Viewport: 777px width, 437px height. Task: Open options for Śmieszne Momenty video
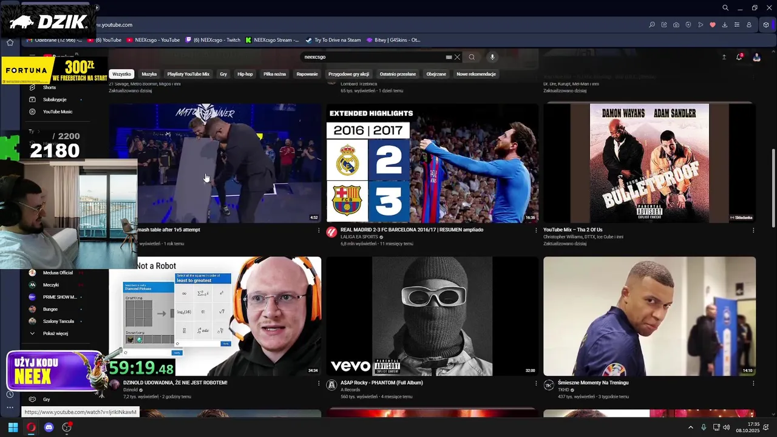pyautogui.click(x=753, y=384)
